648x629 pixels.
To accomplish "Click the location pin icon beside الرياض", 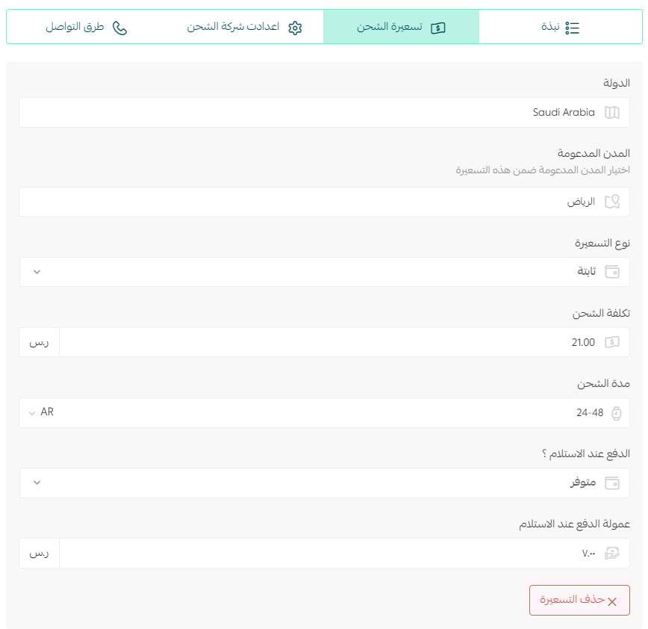I will coord(612,202).
